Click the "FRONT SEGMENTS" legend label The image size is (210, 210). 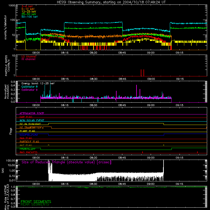click(x=36, y=202)
